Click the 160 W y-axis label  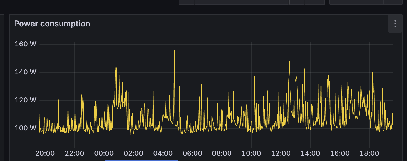pyautogui.click(x=26, y=44)
